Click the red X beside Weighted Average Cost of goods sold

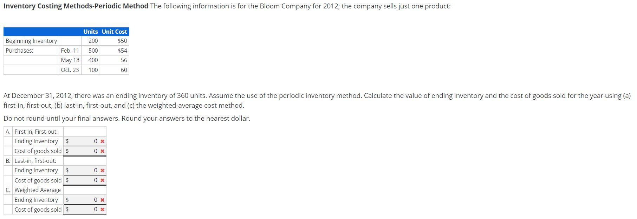[x=102, y=209]
